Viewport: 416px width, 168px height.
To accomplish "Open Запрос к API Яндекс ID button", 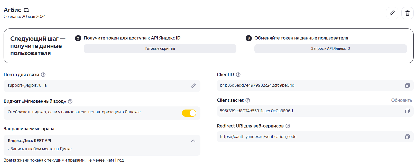I will 331,49.
